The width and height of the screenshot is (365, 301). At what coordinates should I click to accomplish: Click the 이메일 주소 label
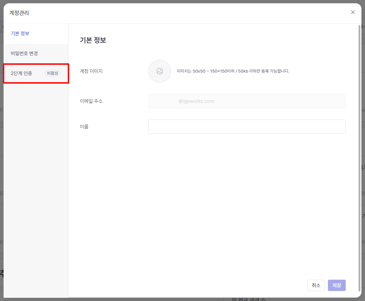91,101
